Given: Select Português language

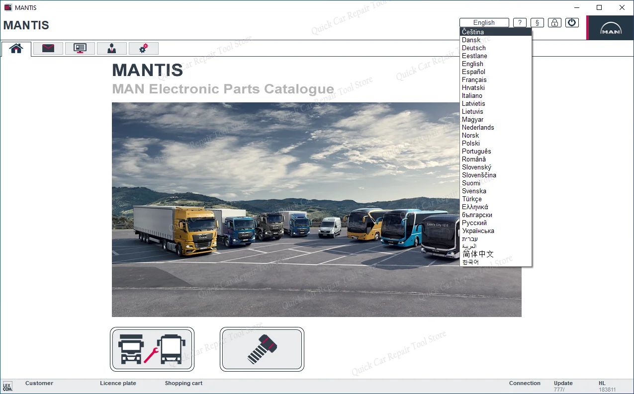Looking at the screenshot, I should 496,151.
